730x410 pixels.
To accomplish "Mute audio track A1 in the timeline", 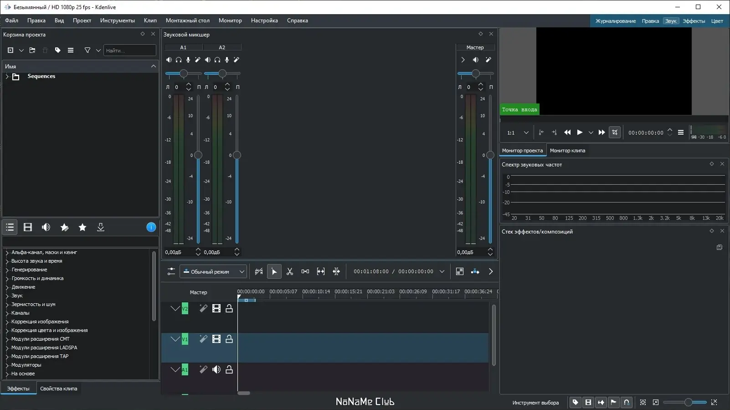I will [x=216, y=370].
